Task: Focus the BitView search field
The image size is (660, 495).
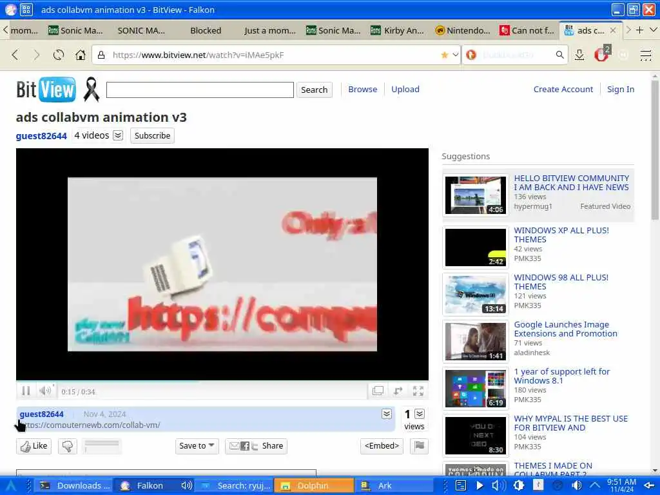Action: pos(200,90)
